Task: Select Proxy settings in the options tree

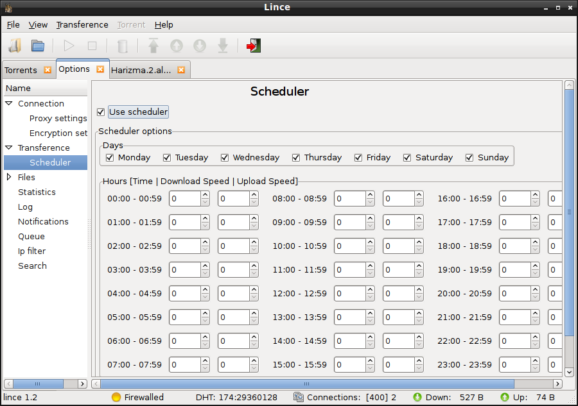Action: pos(58,118)
